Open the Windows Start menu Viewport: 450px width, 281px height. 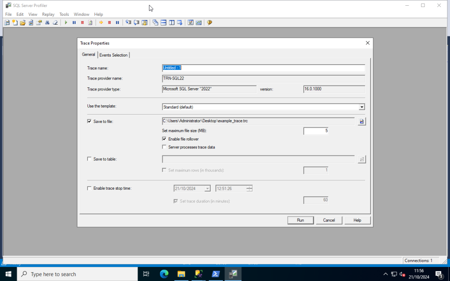tap(8, 274)
